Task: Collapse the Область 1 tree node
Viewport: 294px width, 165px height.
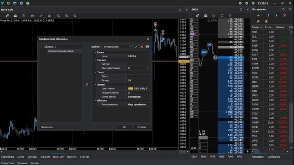Action: tap(41, 47)
